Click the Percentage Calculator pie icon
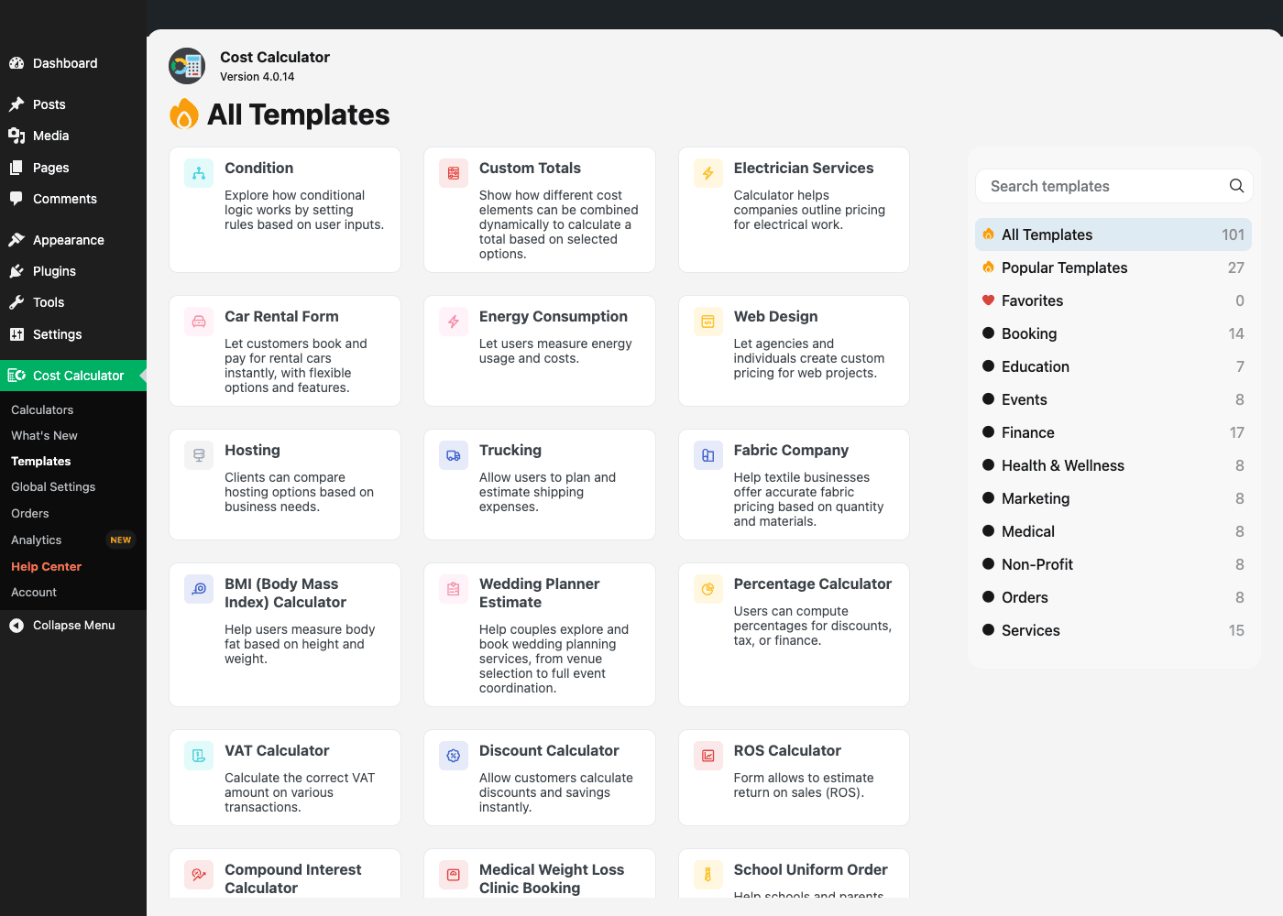This screenshot has width=1283, height=916. (708, 589)
